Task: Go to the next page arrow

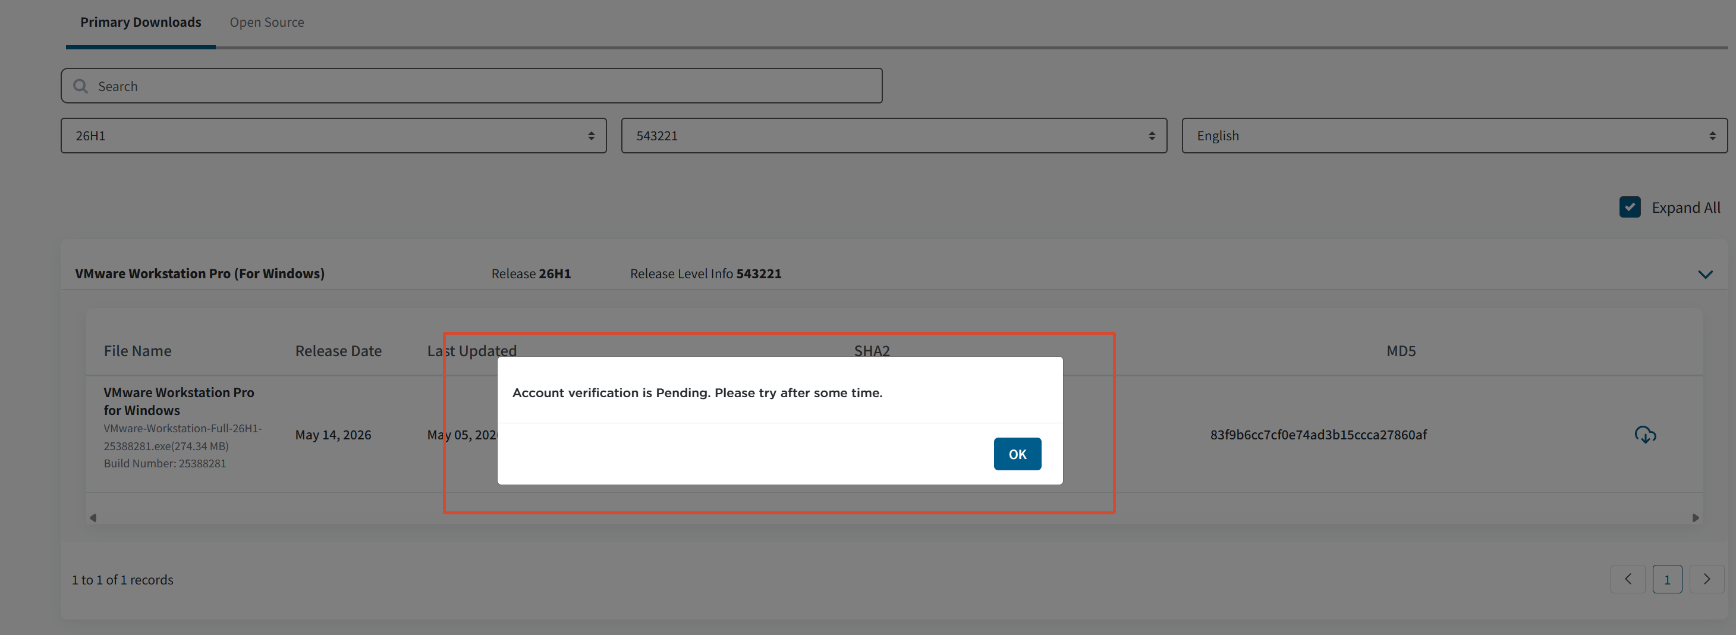Action: 1706,579
